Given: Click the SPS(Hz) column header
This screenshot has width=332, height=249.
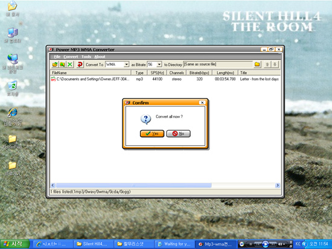Looking at the screenshot, I should click(157, 73).
